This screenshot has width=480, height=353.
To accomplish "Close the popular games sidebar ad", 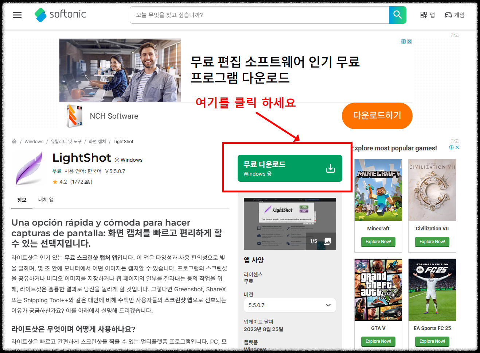I will click(x=457, y=147).
